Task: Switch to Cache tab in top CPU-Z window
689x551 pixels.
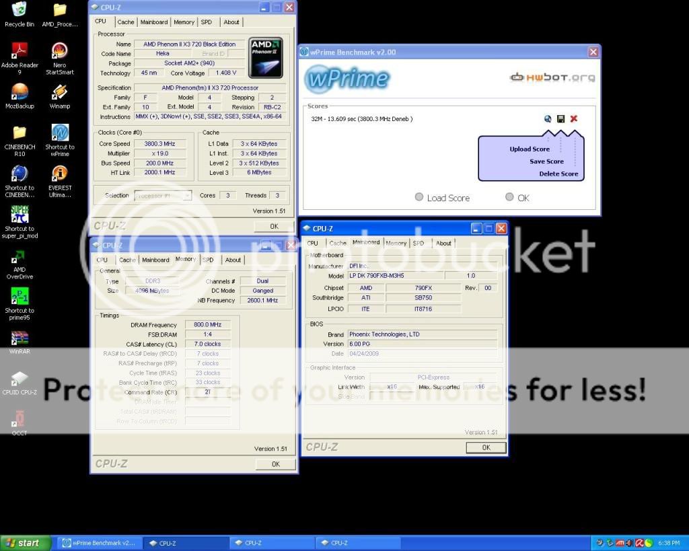Action: (x=126, y=22)
